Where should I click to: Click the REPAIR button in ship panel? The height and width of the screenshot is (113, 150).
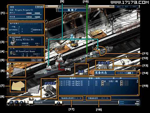pos(39,7)
